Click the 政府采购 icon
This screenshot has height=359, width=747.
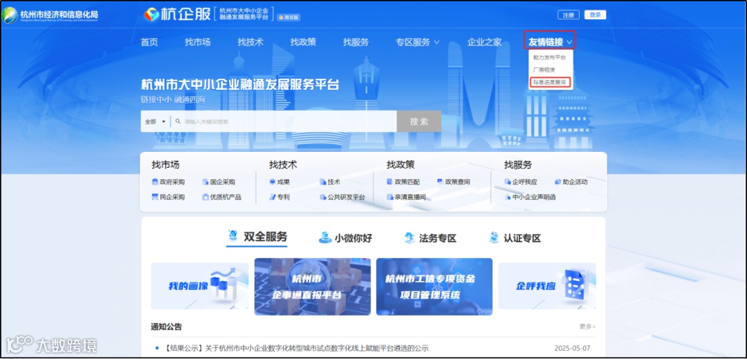point(155,182)
